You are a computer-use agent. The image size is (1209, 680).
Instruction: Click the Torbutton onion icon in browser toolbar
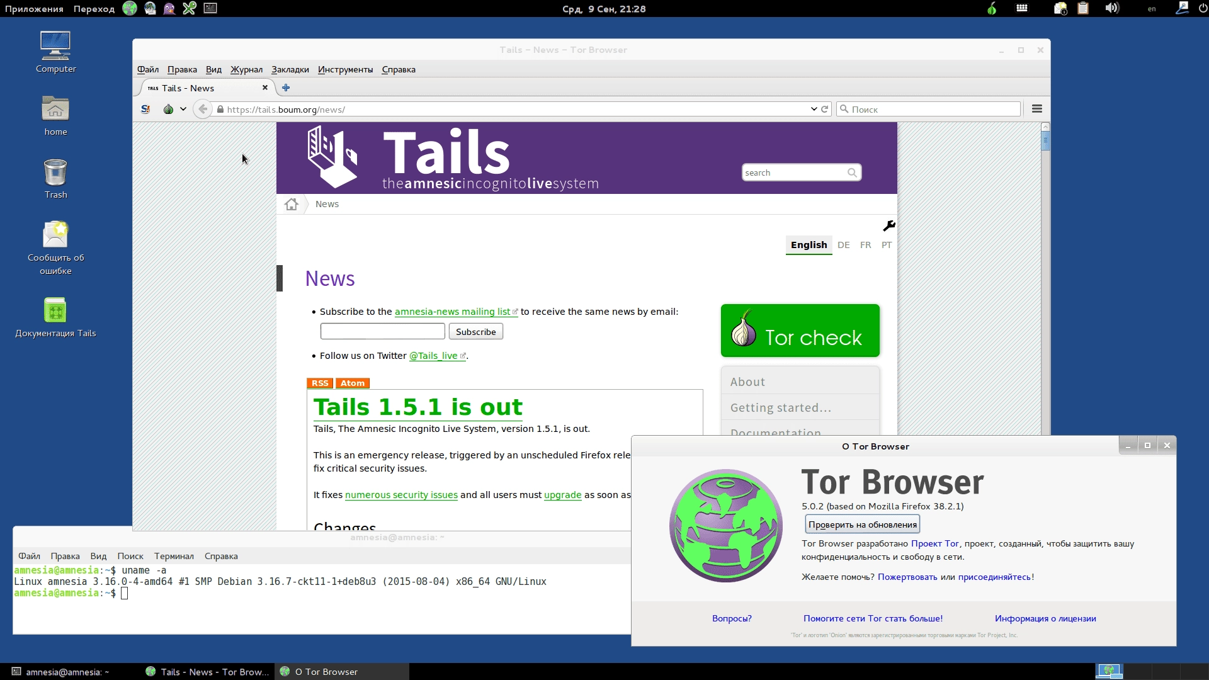[x=168, y=109]
